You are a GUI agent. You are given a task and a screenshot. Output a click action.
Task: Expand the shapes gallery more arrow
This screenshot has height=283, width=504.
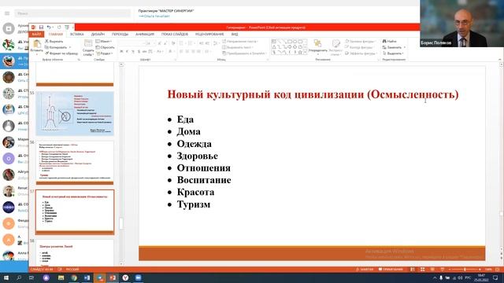point(305,53)
